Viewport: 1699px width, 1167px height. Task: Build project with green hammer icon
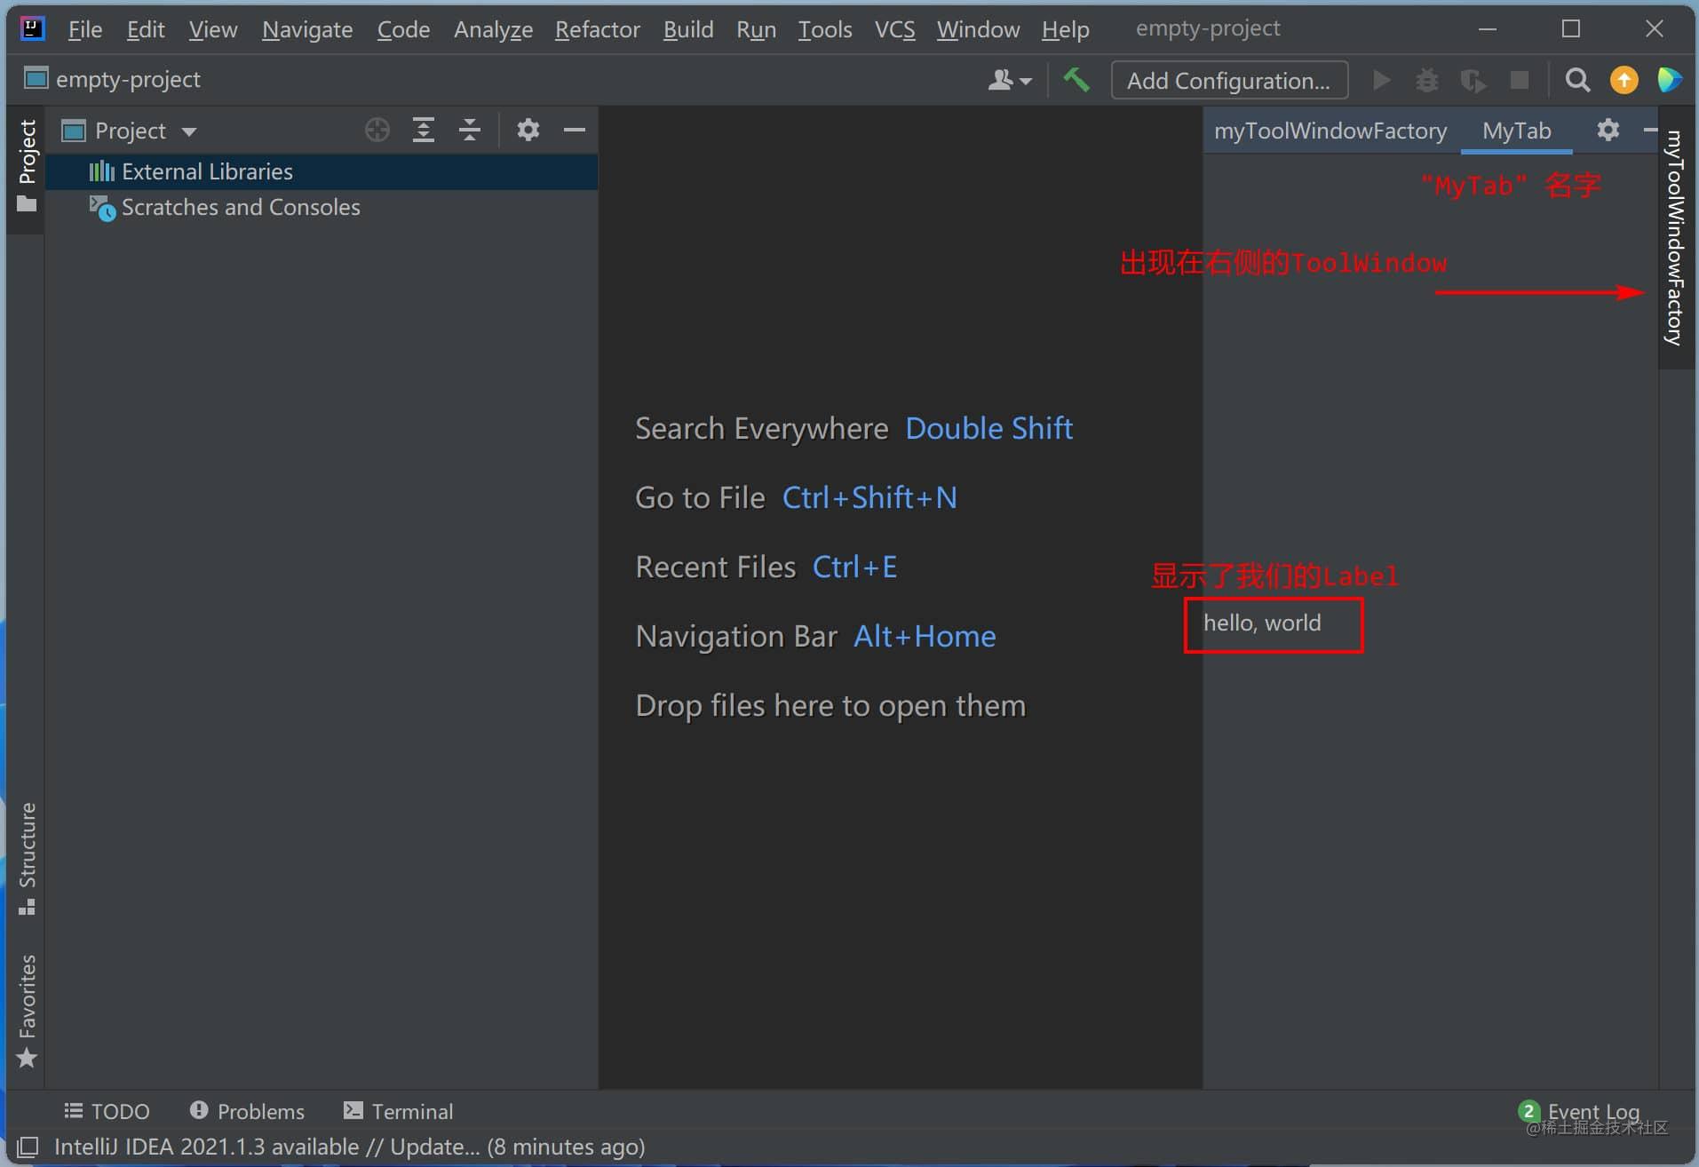tap(1076, 80)
